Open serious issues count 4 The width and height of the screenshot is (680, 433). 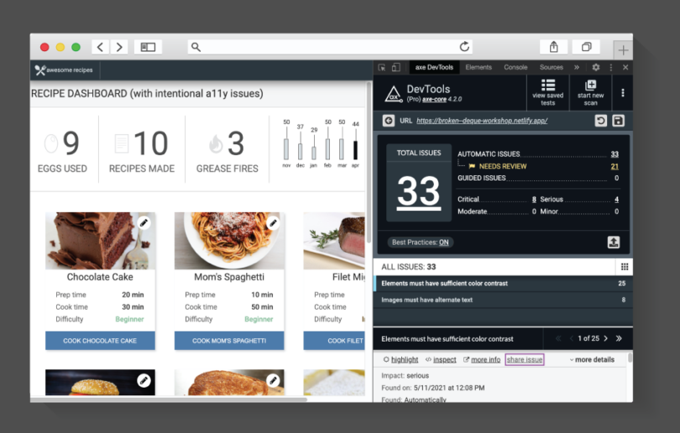pyautogui.click(x=616, y=200)
